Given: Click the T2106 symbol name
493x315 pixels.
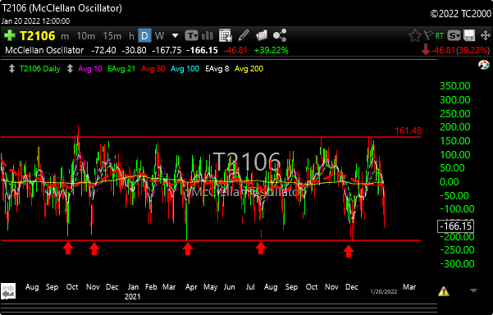Looking at the screenshot, I should pos(38,35).
